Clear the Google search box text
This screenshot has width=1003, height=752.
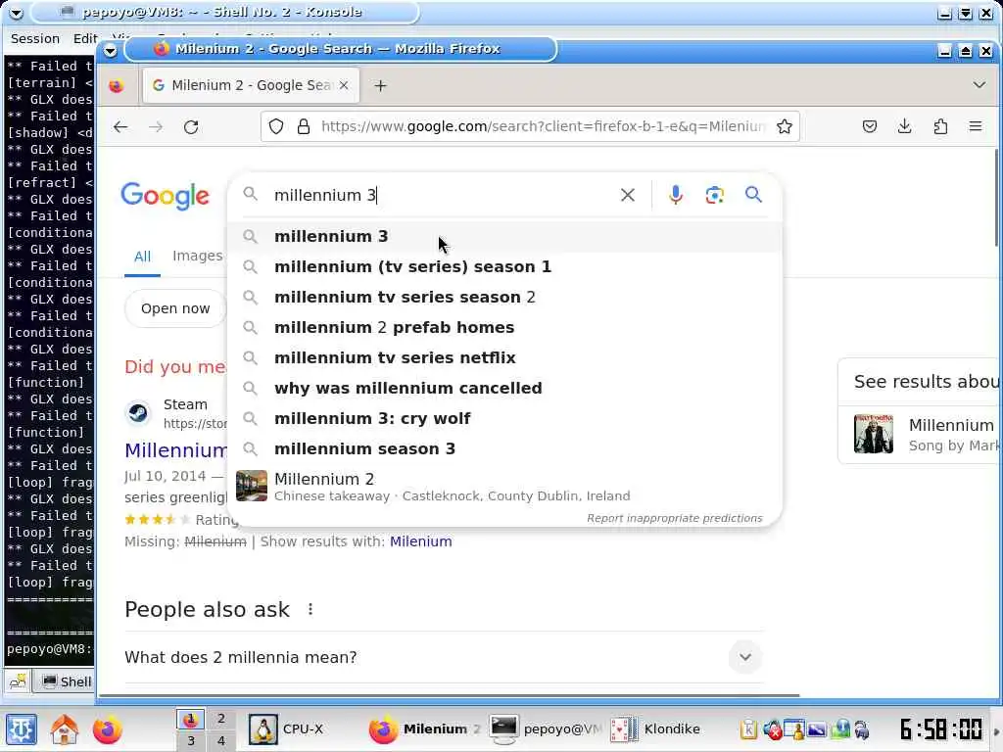628,195
